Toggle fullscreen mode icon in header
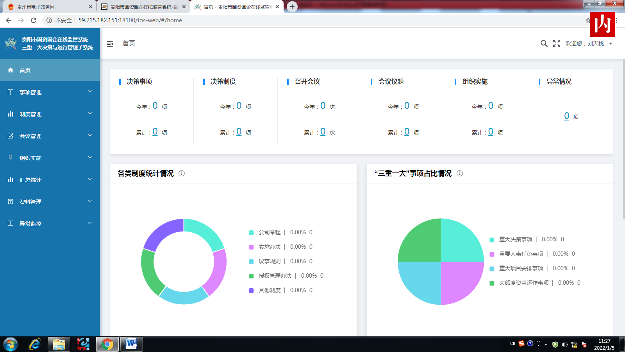Viewport: 625px width, 352px height. [557, 43]
